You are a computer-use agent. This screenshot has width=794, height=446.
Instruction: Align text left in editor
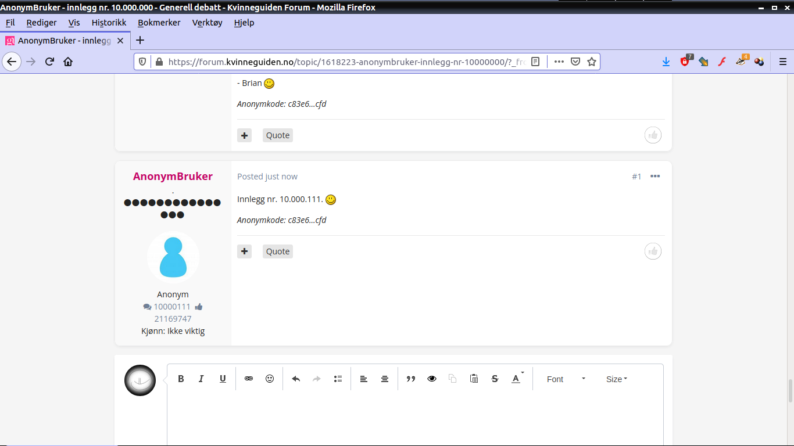[364, 379]
